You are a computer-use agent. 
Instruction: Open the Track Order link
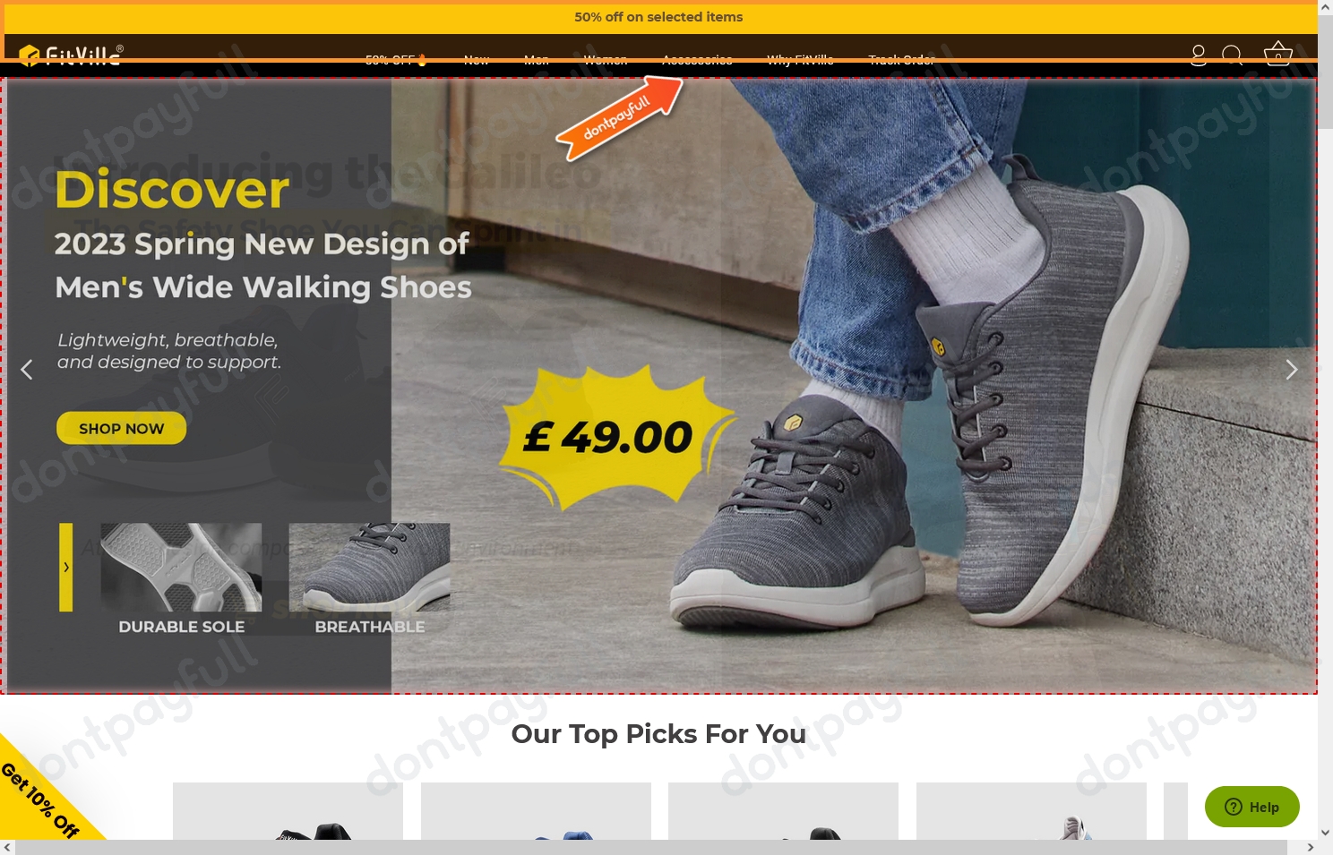pyautogui.click(x=902, y=60)
